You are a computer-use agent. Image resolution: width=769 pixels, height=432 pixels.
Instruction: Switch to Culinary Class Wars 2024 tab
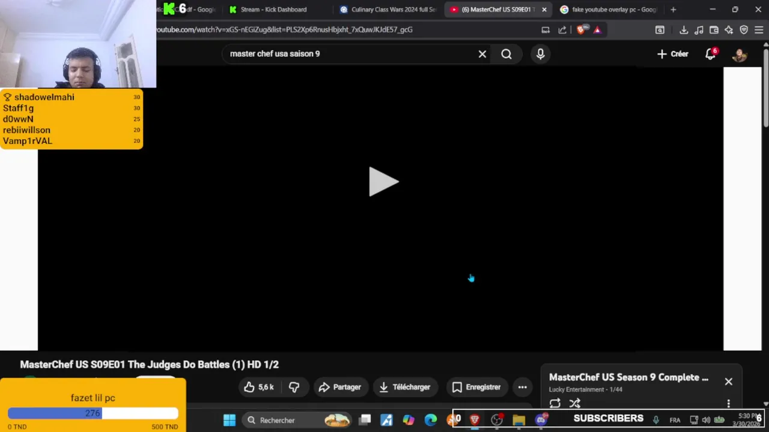pyautogui.click(x=388, y=10)
